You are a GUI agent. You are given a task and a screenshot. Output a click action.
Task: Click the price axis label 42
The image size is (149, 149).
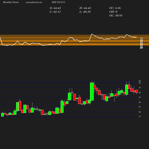[x=140, y=93]
